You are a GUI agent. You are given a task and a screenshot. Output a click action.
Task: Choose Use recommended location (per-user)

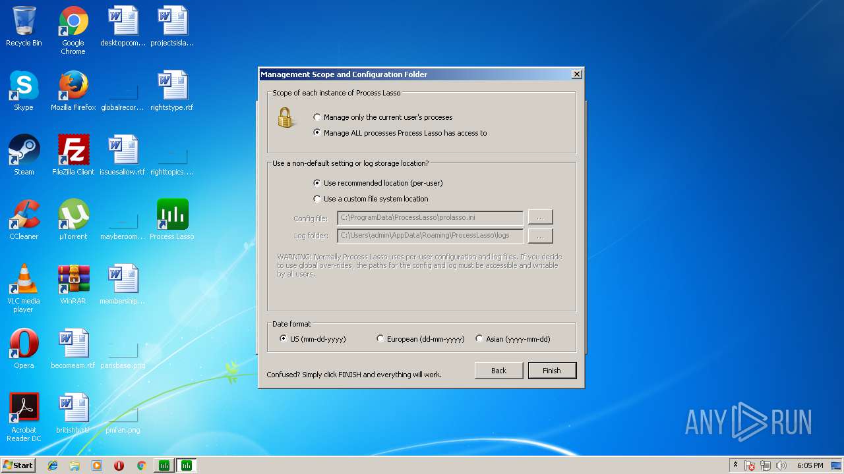(x=378, y=183)
